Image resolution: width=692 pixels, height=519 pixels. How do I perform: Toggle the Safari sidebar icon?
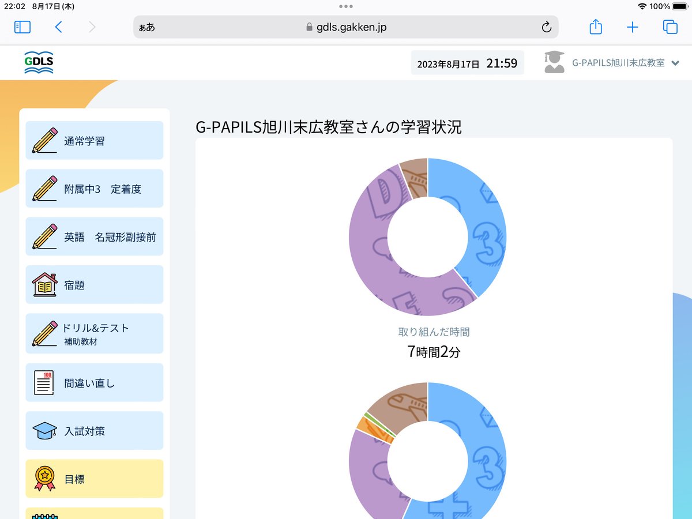click(22, 27)
